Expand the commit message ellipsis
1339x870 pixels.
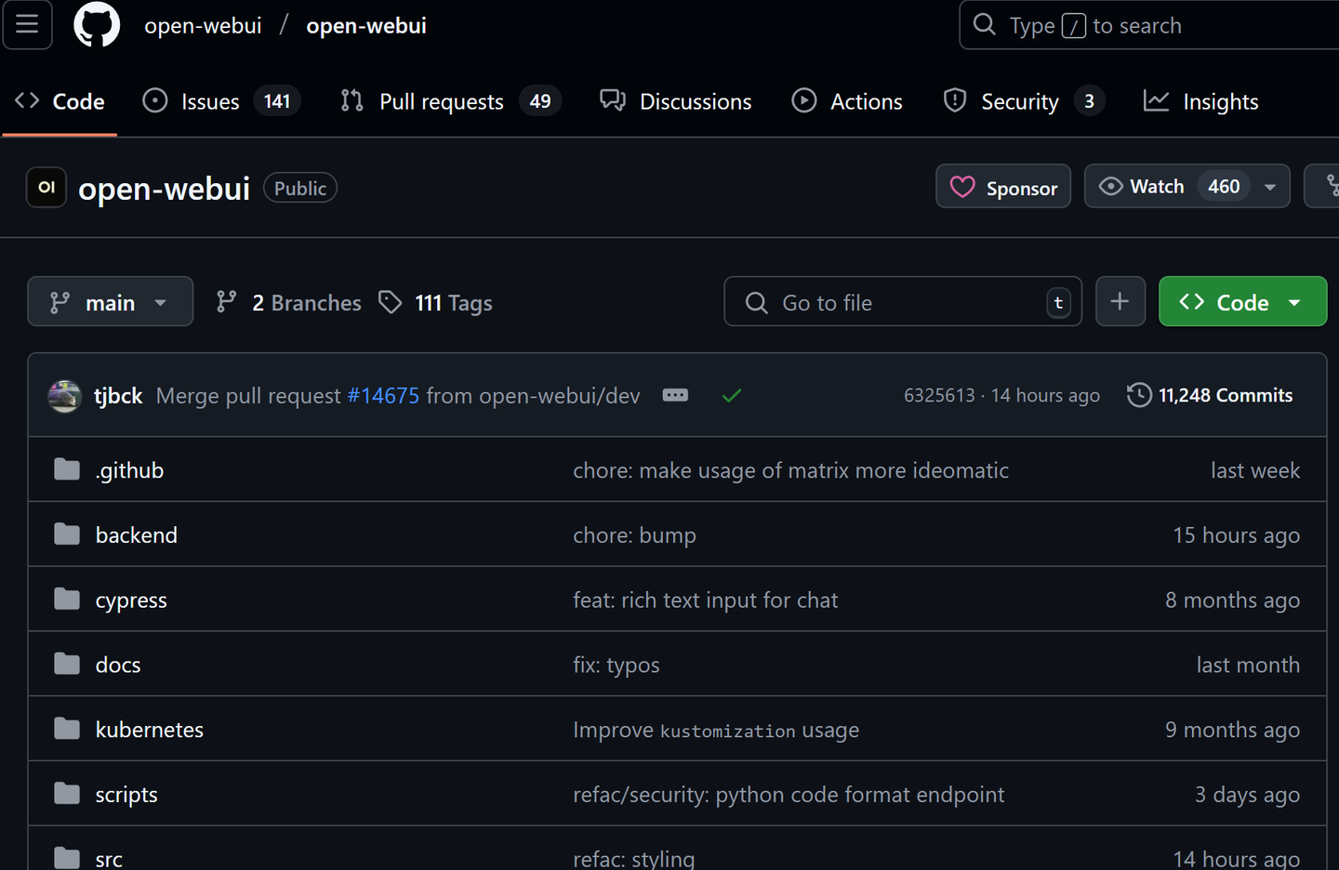pyautogui.click(x=675, y=395)
